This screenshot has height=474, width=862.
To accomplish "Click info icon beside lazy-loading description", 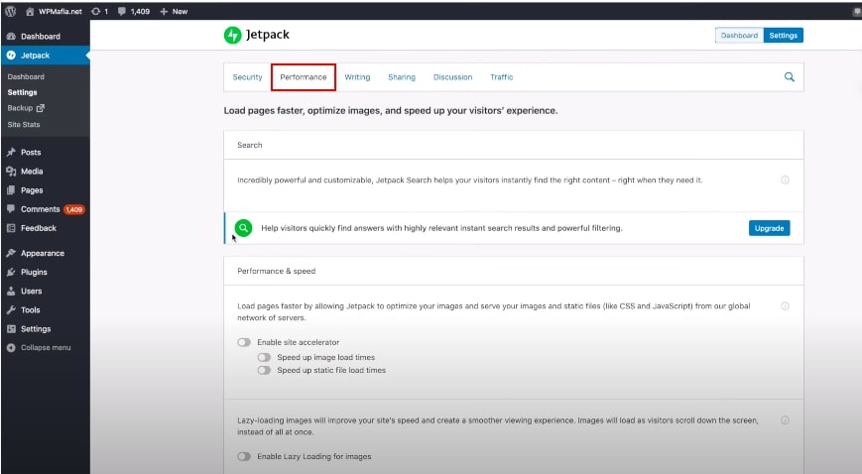I will pos(785,420).
